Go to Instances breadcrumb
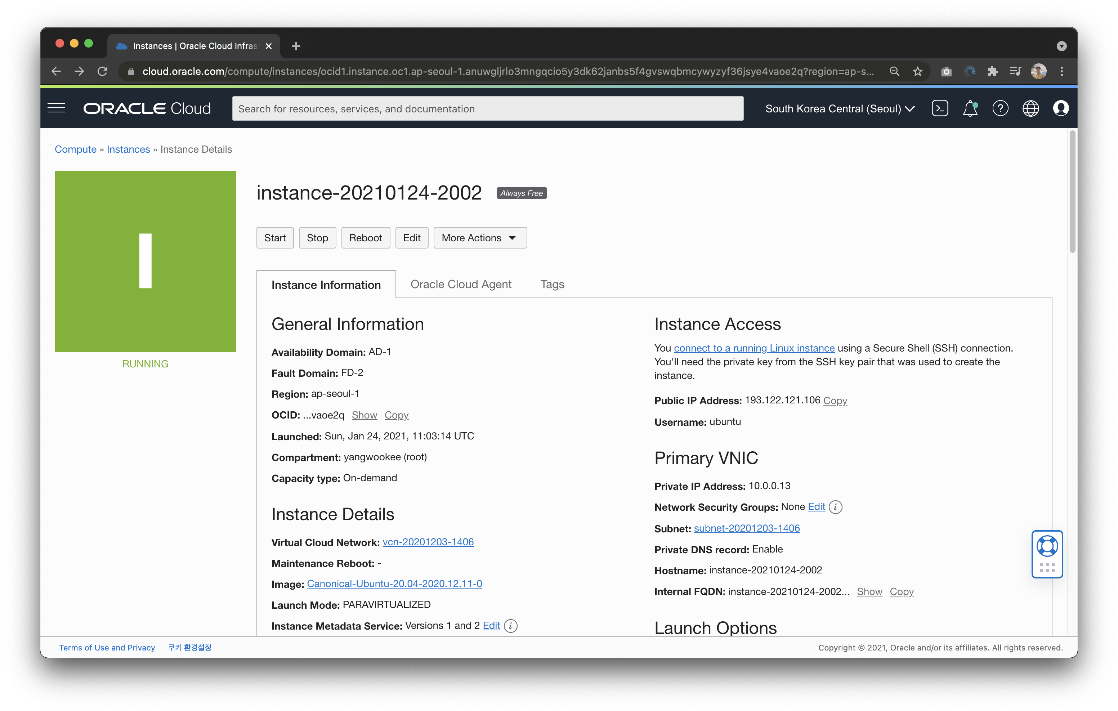The width and height of the screenshot is (1118, 711). tap(128, 149)
